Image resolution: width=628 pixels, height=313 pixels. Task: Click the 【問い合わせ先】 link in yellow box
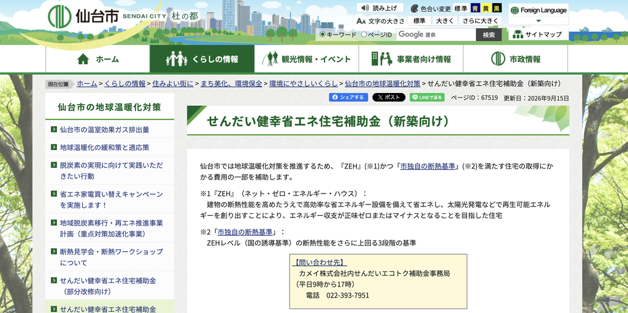[319, 263]
